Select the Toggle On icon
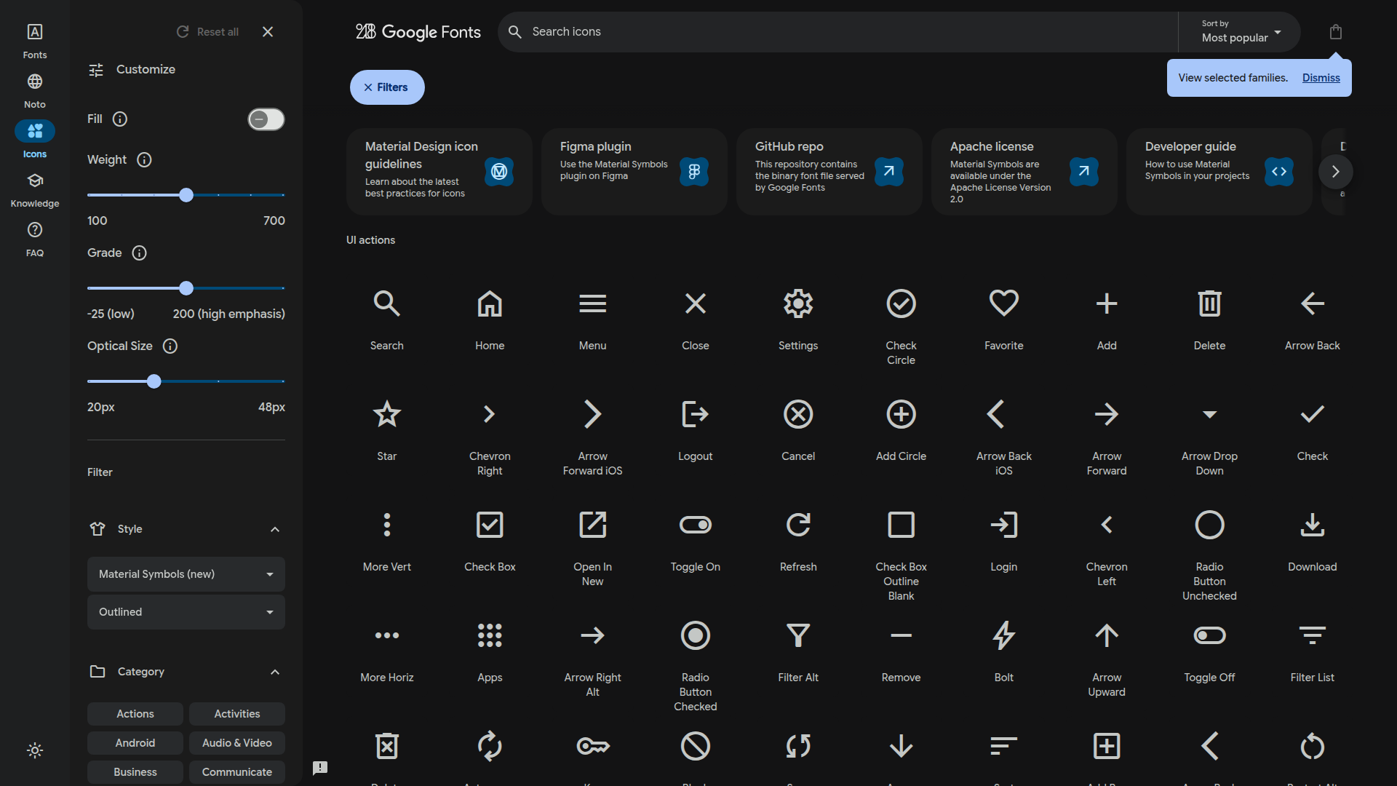This screenshot has width=1397, height=786. coord(696,525)
